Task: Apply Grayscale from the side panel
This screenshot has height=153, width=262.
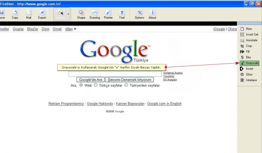Action: point(250,63)
